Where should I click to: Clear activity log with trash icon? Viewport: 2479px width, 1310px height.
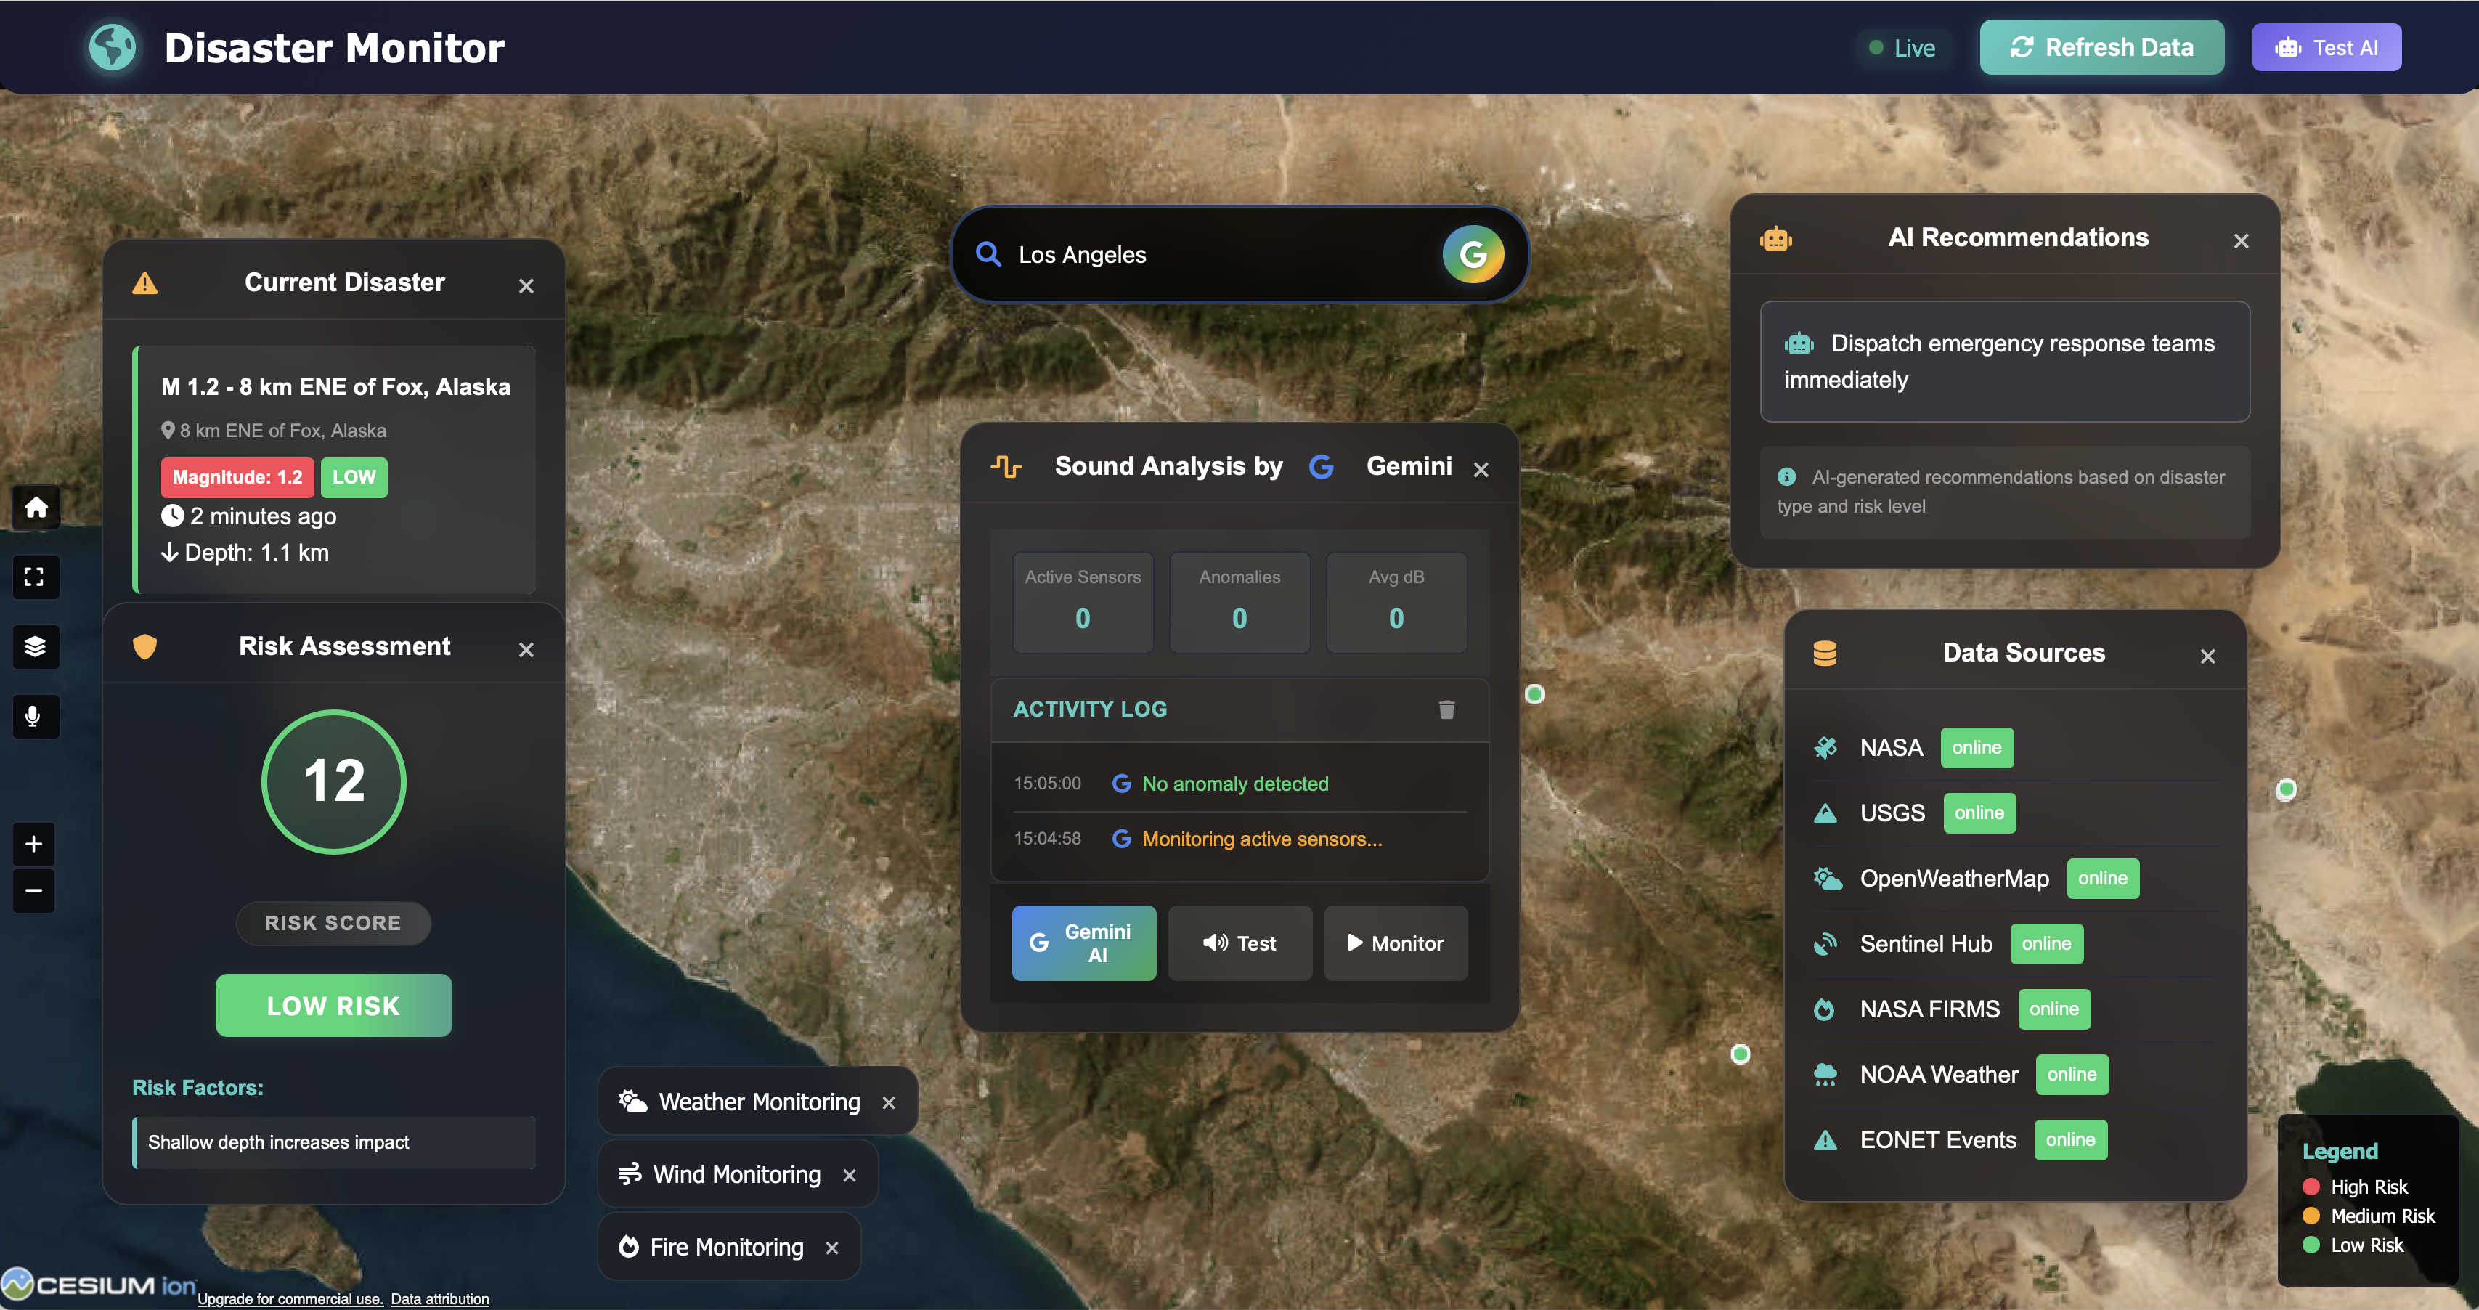click(x=1446, y=709)
